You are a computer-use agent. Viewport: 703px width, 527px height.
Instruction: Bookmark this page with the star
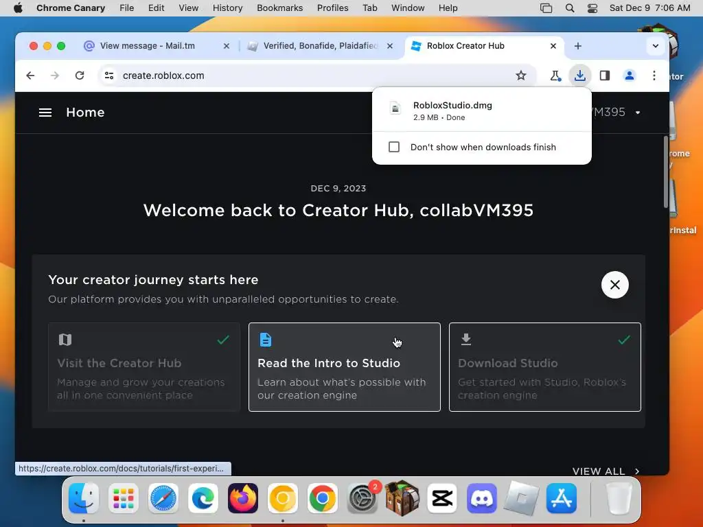click(x=520, y=75)
